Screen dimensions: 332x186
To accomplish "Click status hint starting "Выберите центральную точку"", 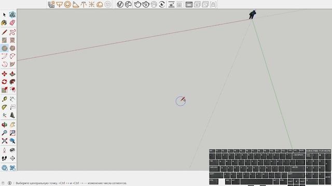I will pyautogui.click(x=72, y=183).
